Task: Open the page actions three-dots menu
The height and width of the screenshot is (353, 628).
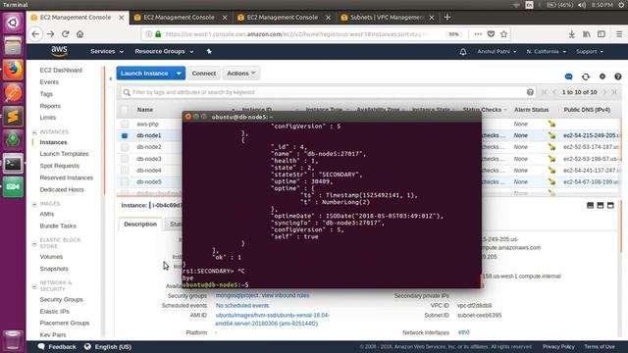Action: pyautogui.click(x=478, y=34)
